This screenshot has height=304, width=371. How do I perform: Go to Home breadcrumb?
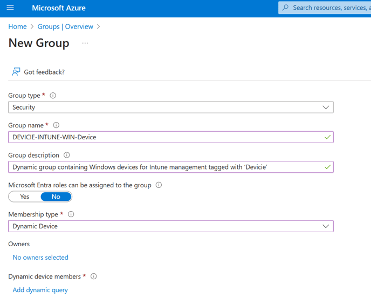tap(17, 26)
